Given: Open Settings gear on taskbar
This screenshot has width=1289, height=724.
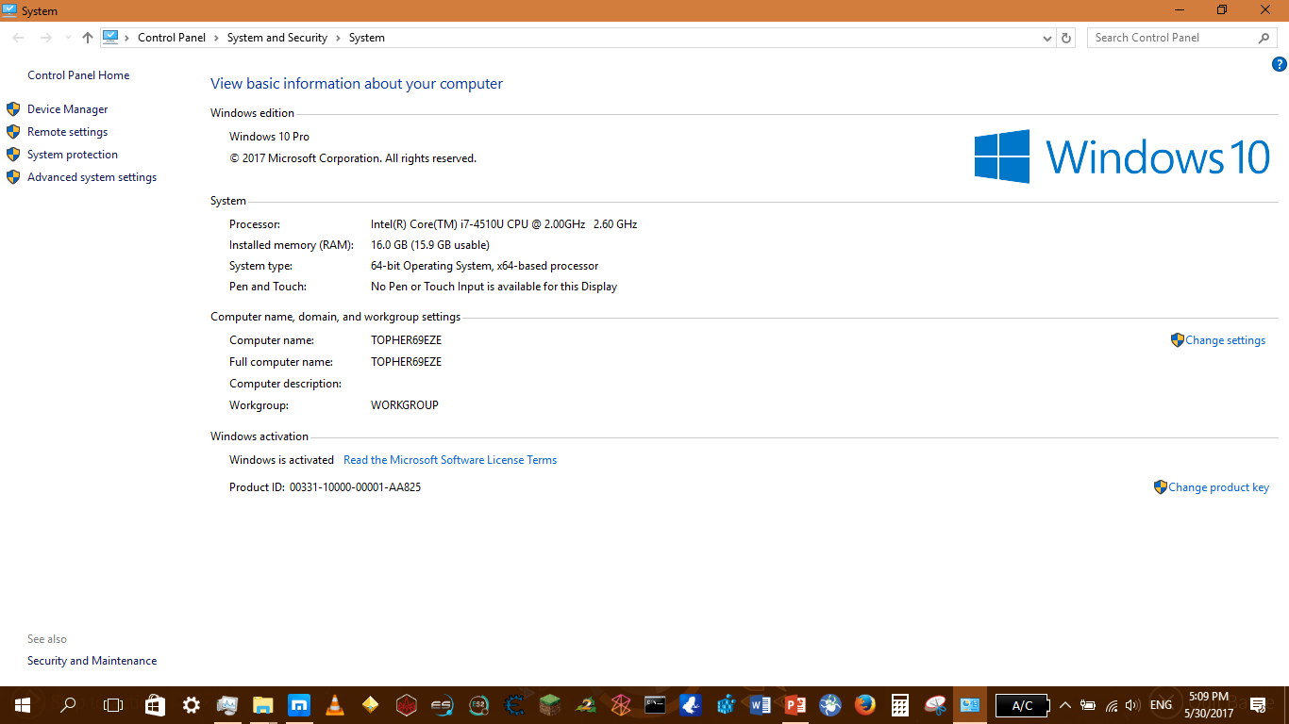Looking at the screenshot, I should [x=191, y=705].
